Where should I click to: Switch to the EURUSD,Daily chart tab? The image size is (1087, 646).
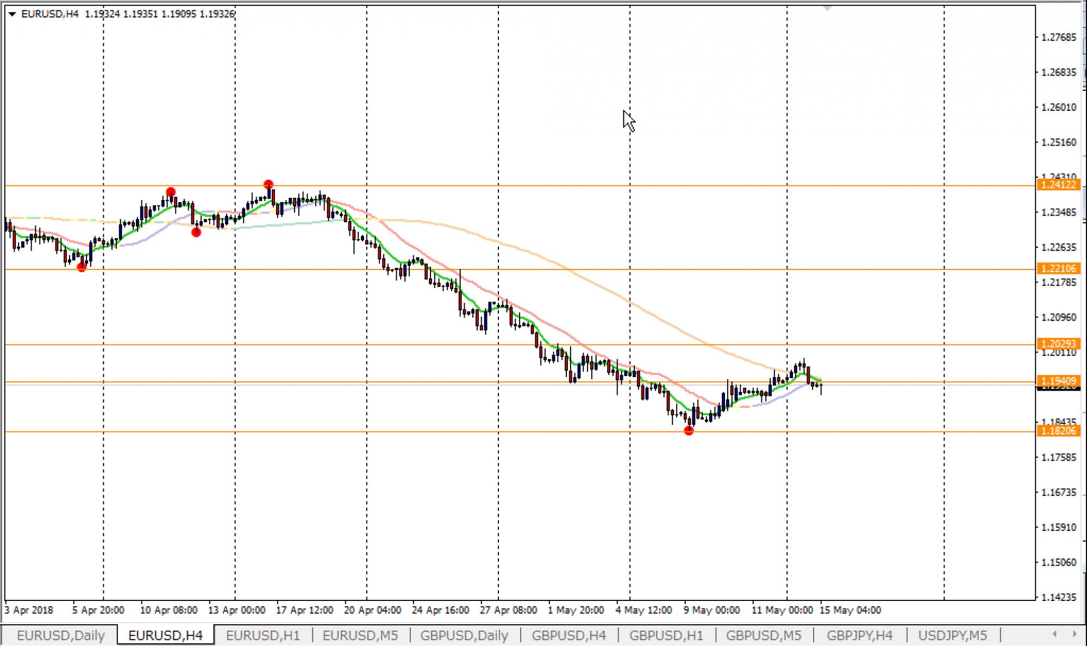[x=60, y=635]
